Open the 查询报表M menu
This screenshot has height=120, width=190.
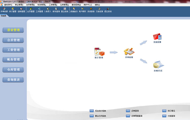pyautogui.click(x=76, y=5)
